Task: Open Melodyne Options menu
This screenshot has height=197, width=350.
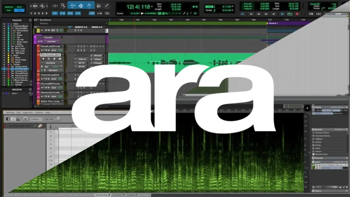Action: click(x=39, y=113)
